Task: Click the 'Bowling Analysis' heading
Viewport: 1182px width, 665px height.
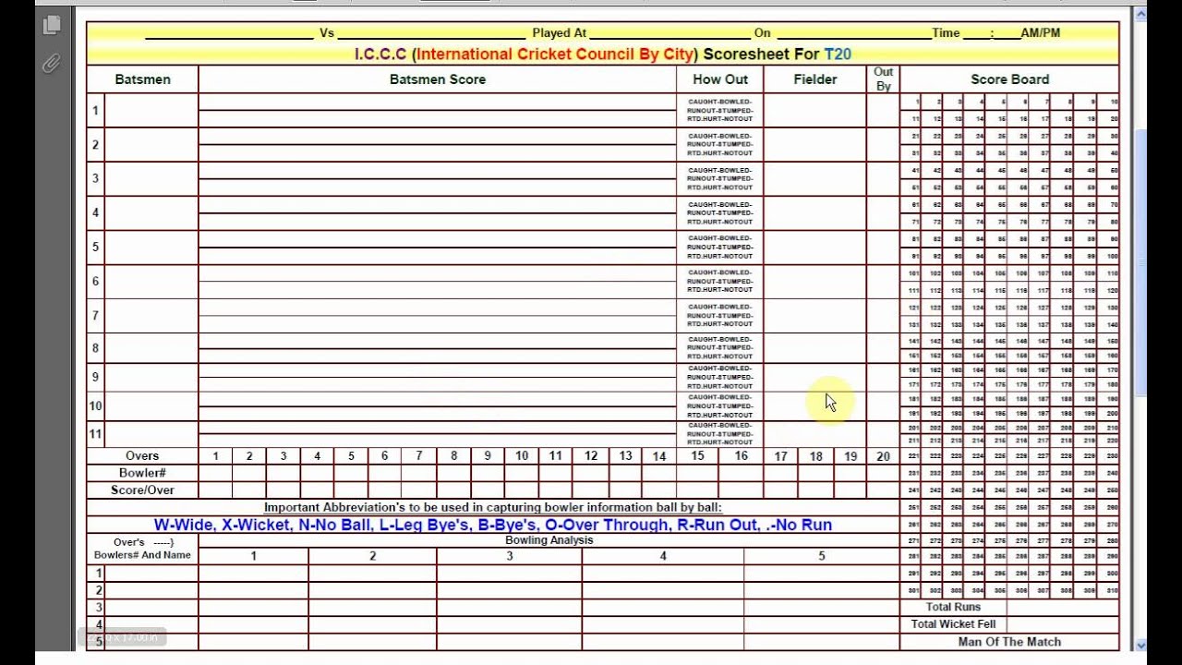Action: [x=549, y=540]
